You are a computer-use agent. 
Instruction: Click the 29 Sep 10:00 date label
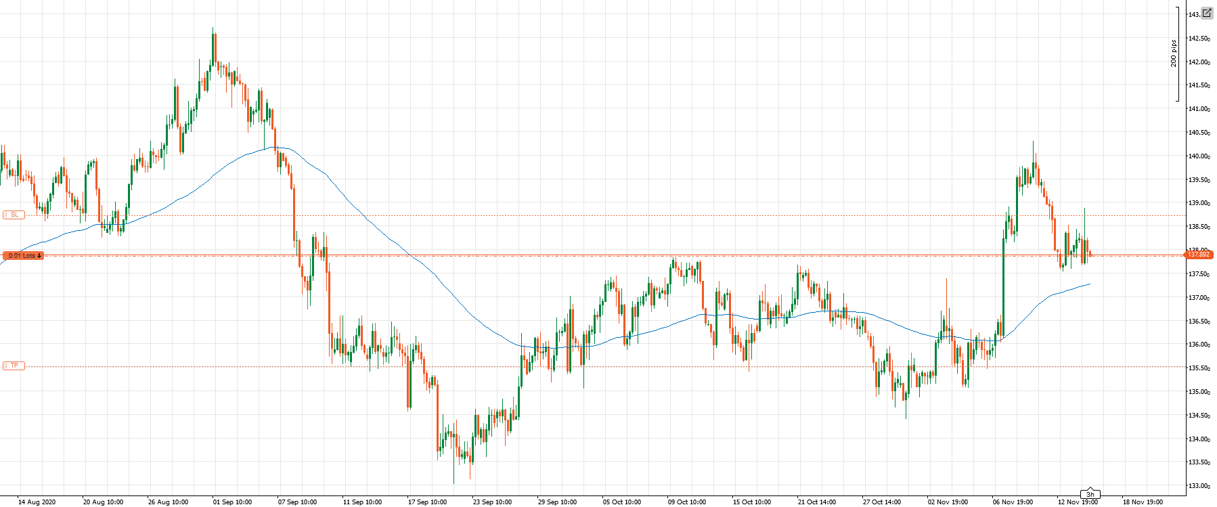(557, 502)
